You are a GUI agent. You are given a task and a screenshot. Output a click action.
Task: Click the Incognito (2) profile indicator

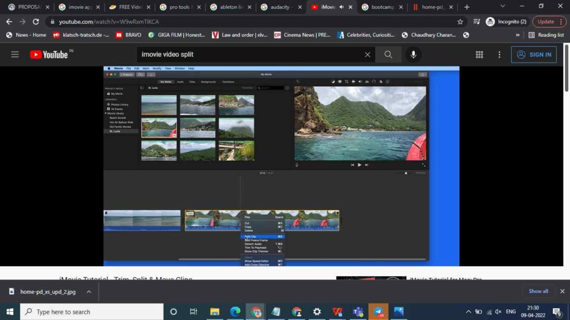[507, 22]
